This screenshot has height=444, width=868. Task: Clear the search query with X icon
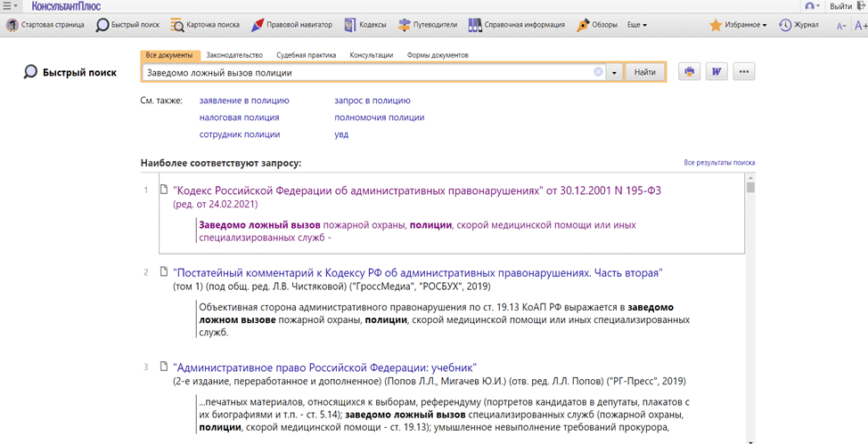(x=598, y=72)
